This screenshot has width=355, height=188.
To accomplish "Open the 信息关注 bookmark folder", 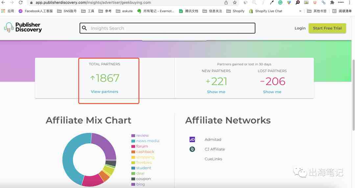I will (x=212, y=11).
